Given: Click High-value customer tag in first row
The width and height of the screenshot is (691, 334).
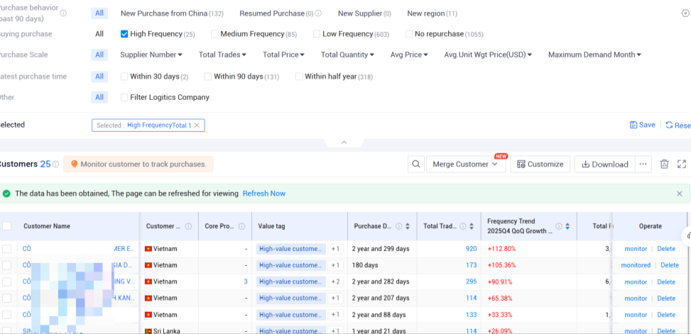Looking at the screenshot, I should (x=291, y=249).
